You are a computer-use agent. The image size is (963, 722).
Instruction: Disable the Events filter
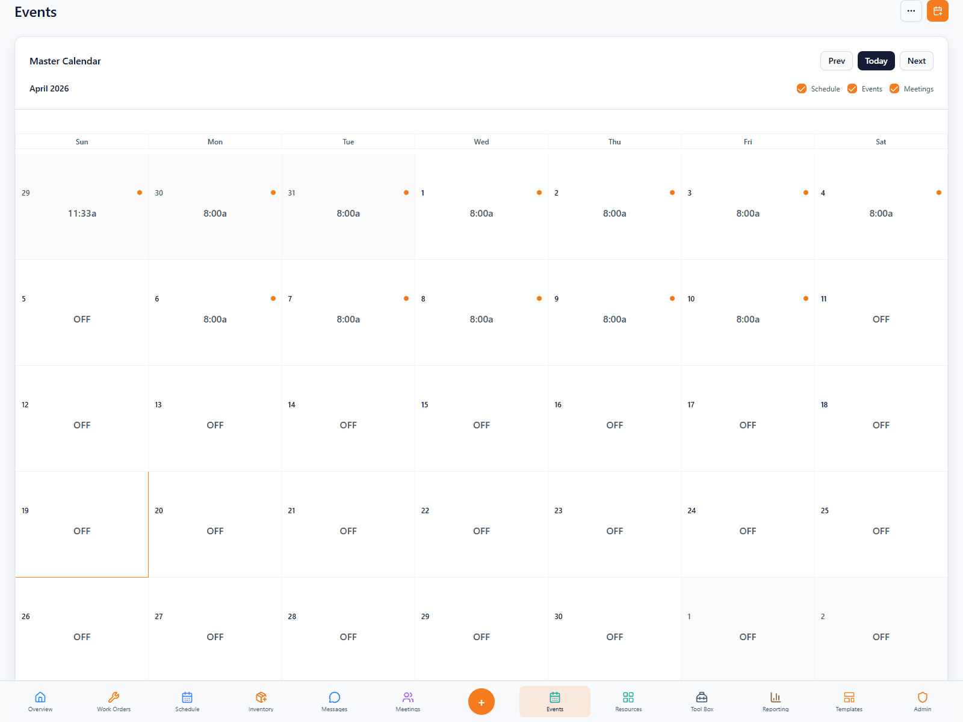852,88
